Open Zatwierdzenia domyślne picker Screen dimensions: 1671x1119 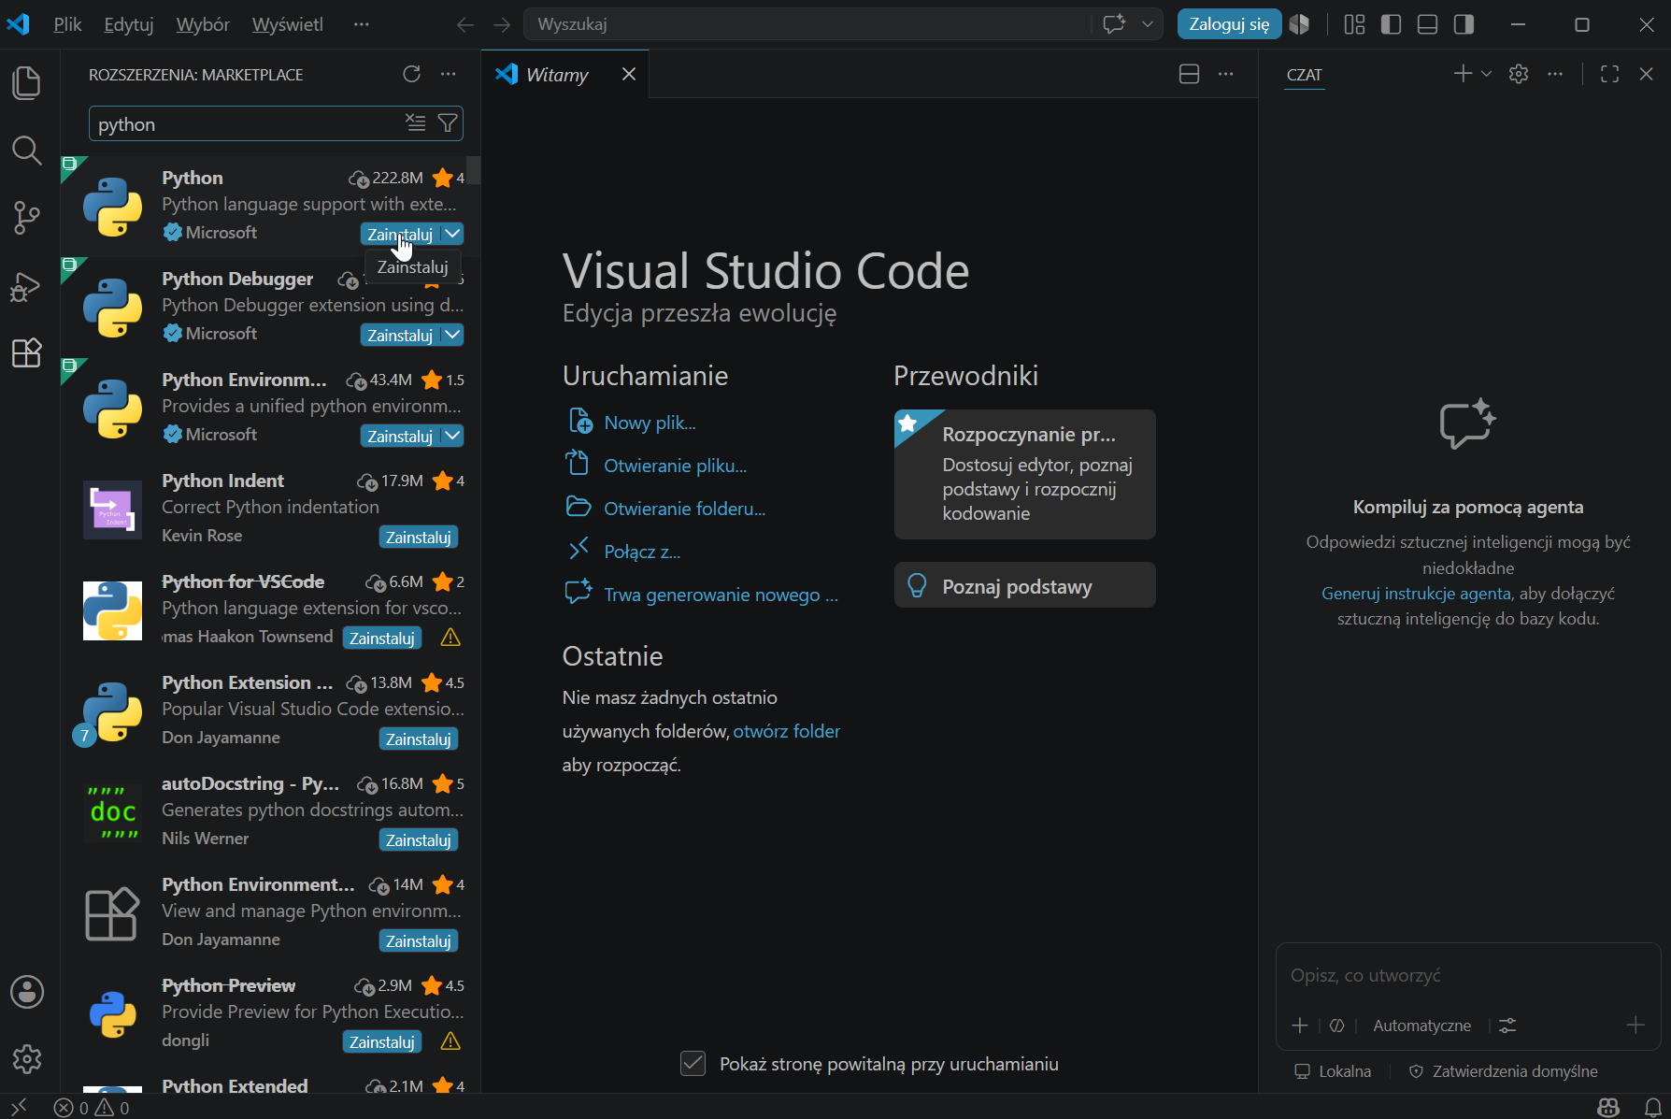pyautogui.click(x=1503, y=1071)
